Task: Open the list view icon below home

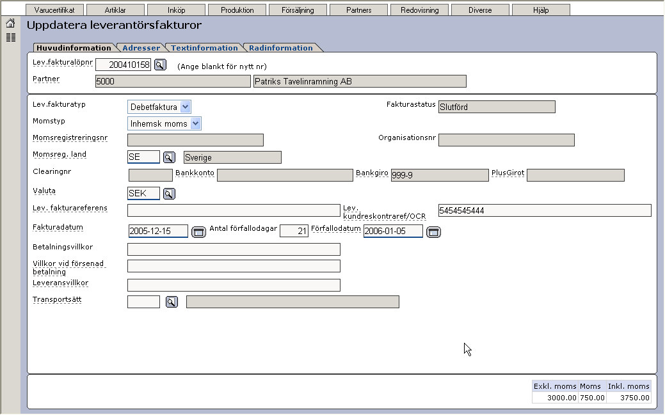Action: pyautogui.click(x=11, y=37)
